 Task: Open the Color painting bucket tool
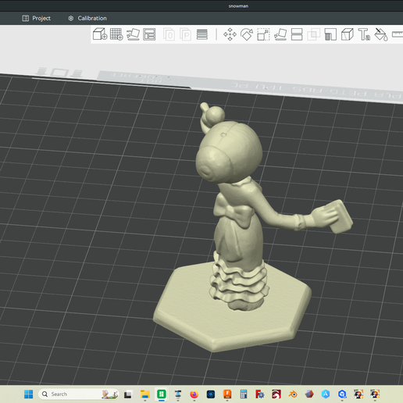coord(381,34)
